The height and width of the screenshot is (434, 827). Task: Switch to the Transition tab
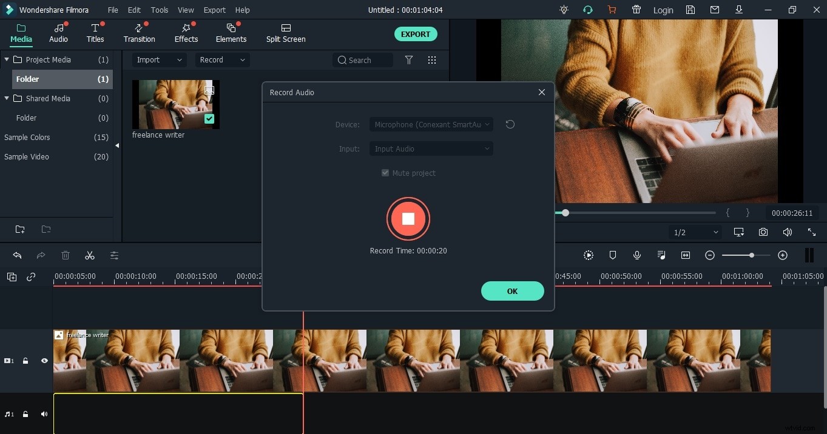click(139, 34)
